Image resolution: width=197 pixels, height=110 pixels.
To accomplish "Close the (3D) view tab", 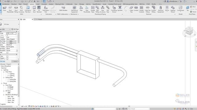I will click(x=32, y=20).
